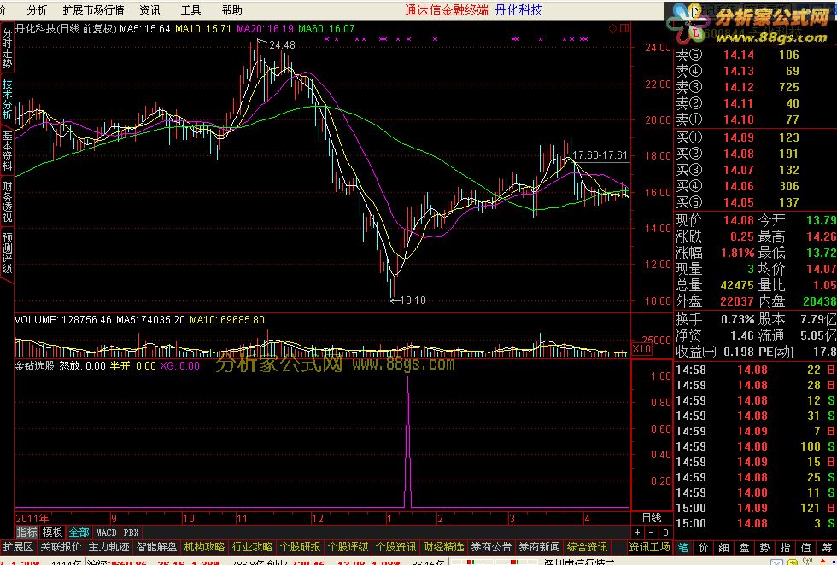The height and width of the screenshot is (565, 837).
Task: Open the 智能解盘 bottom tab
Action: tap(156, 547)
